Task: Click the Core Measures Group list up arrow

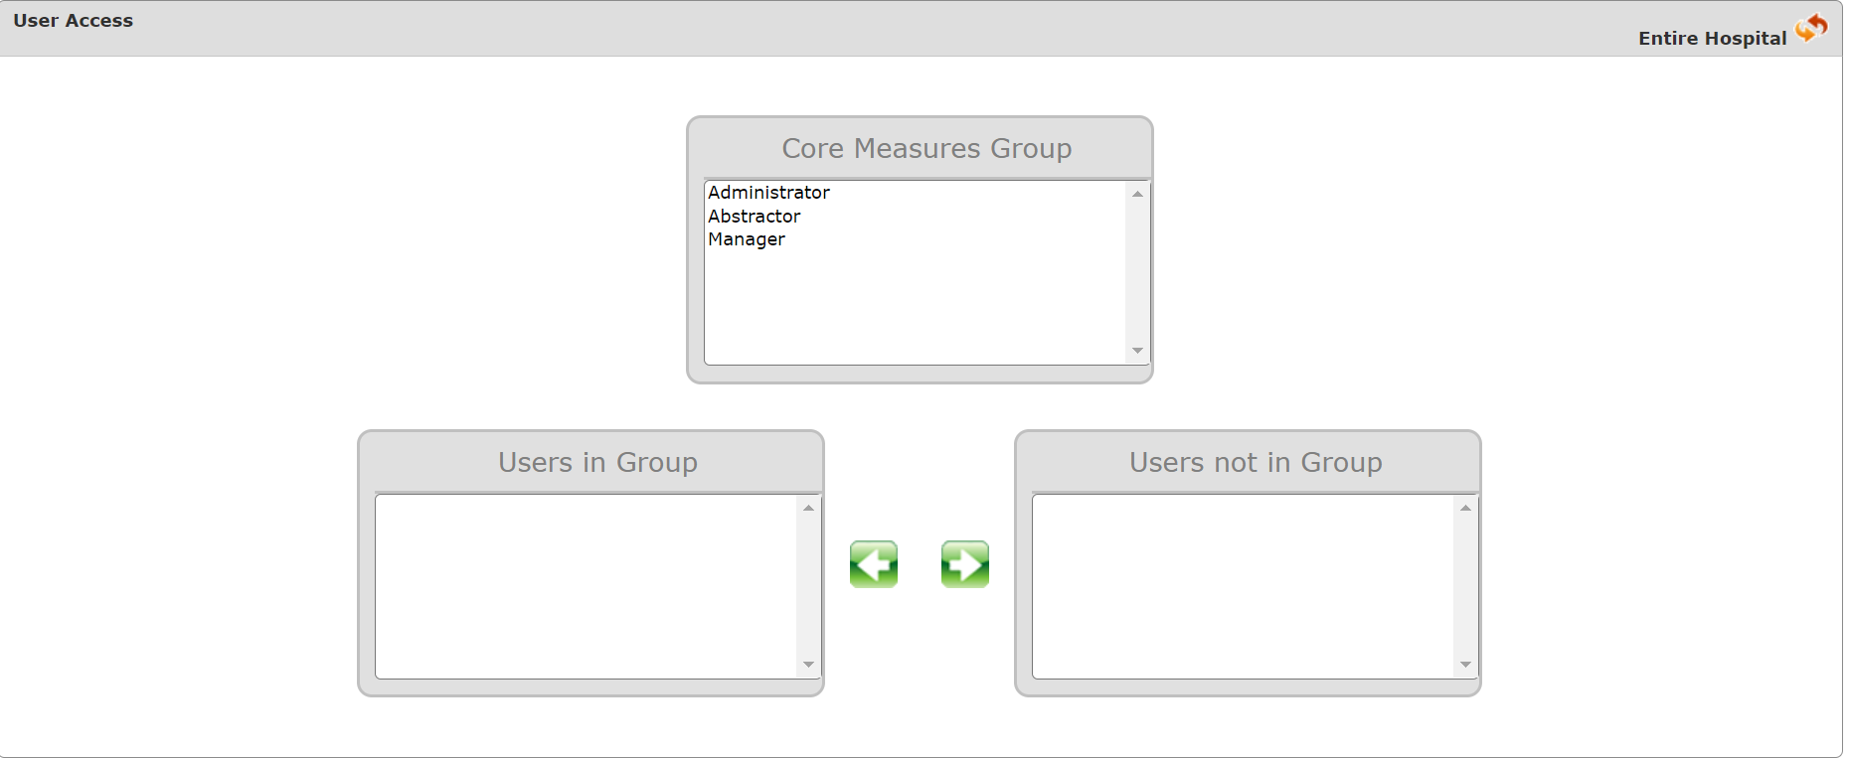Action: pos(1138,194)
